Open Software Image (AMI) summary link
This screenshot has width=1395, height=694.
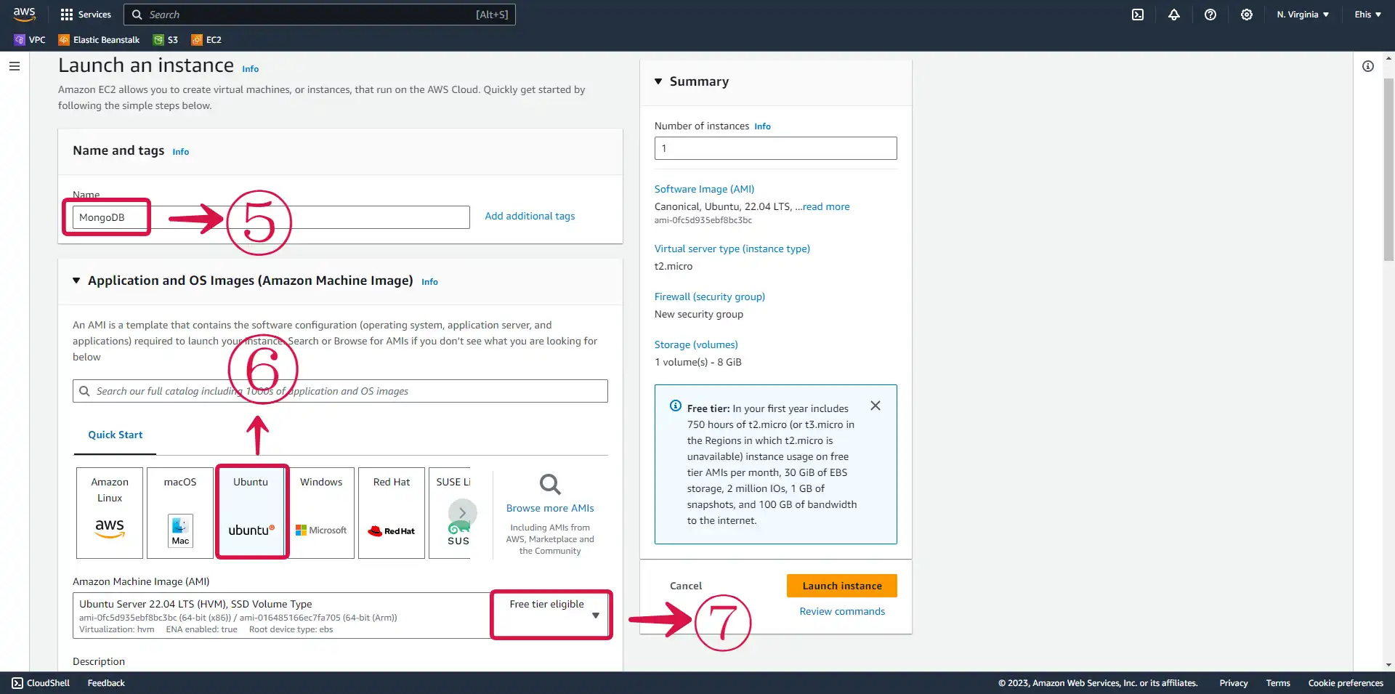[x=704, y=189]
